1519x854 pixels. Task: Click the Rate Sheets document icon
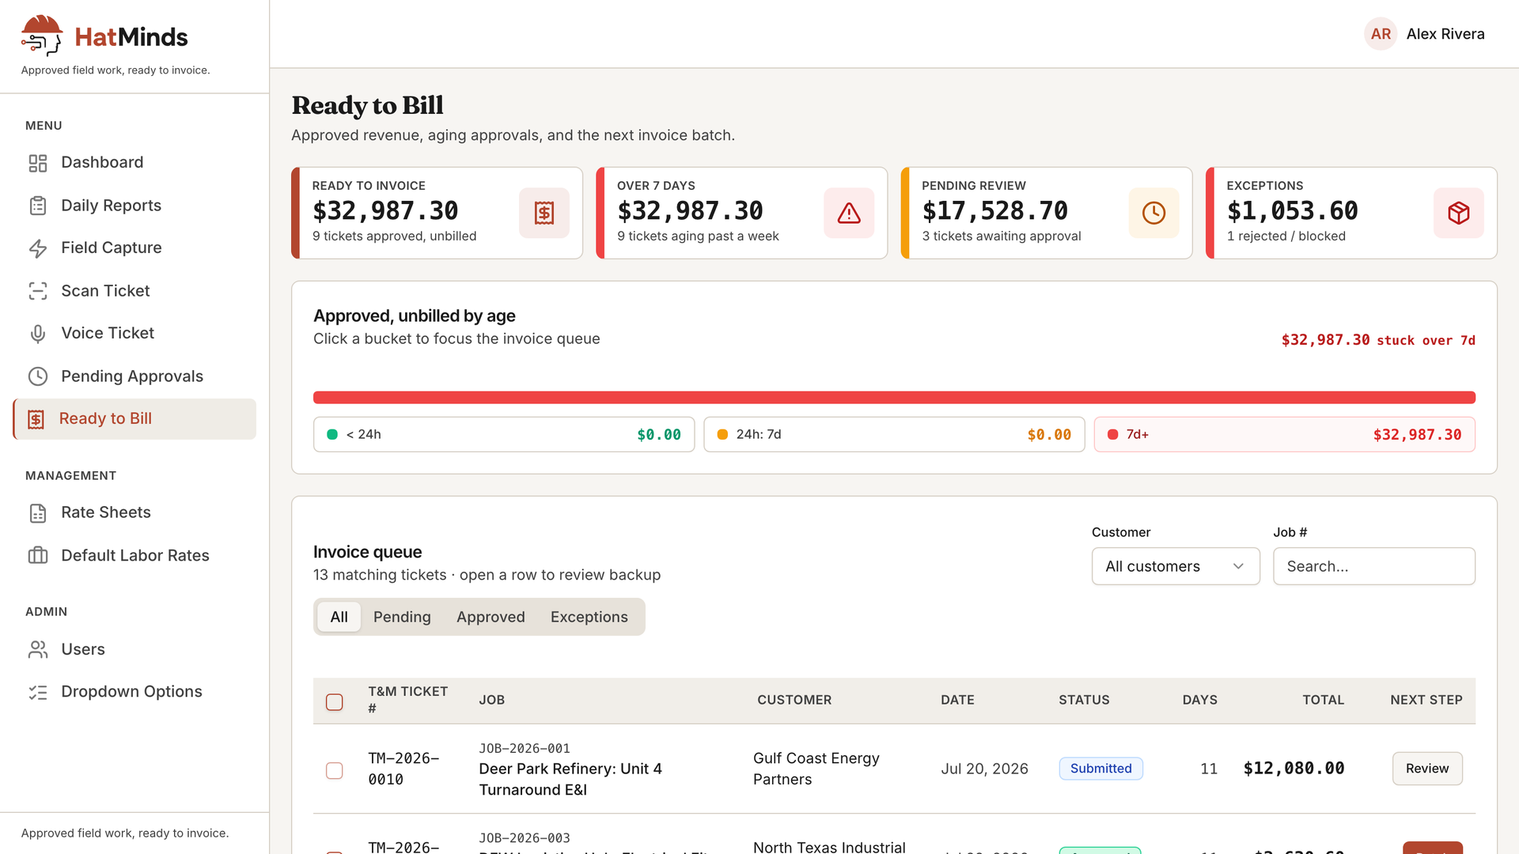pyautogui.click(x=38, y=513)
